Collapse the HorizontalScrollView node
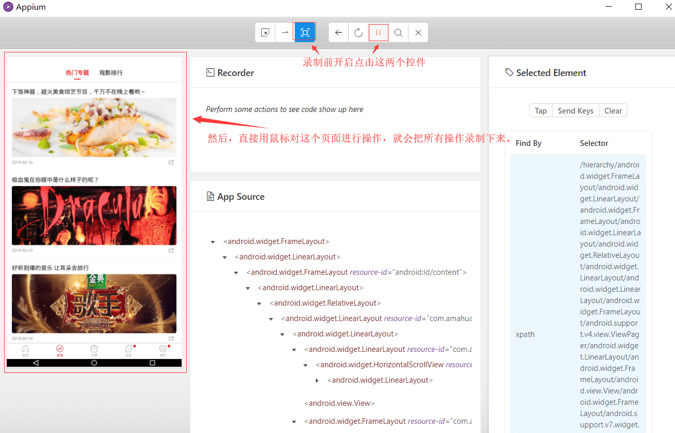 click(306, 365)
